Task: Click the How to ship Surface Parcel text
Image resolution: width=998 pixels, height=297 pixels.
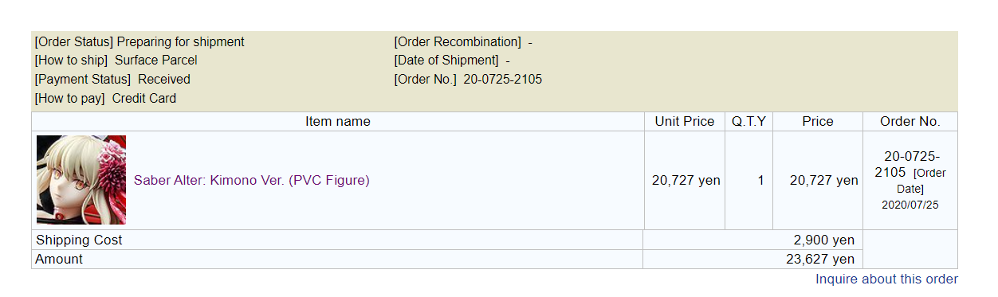Action: (x=116, y=60)
